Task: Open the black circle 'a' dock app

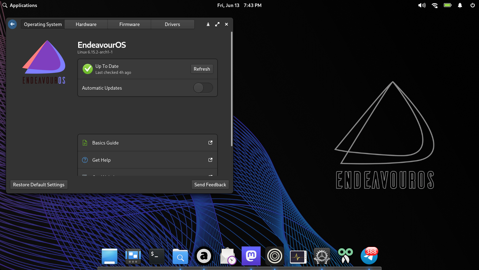Action: 204,256
